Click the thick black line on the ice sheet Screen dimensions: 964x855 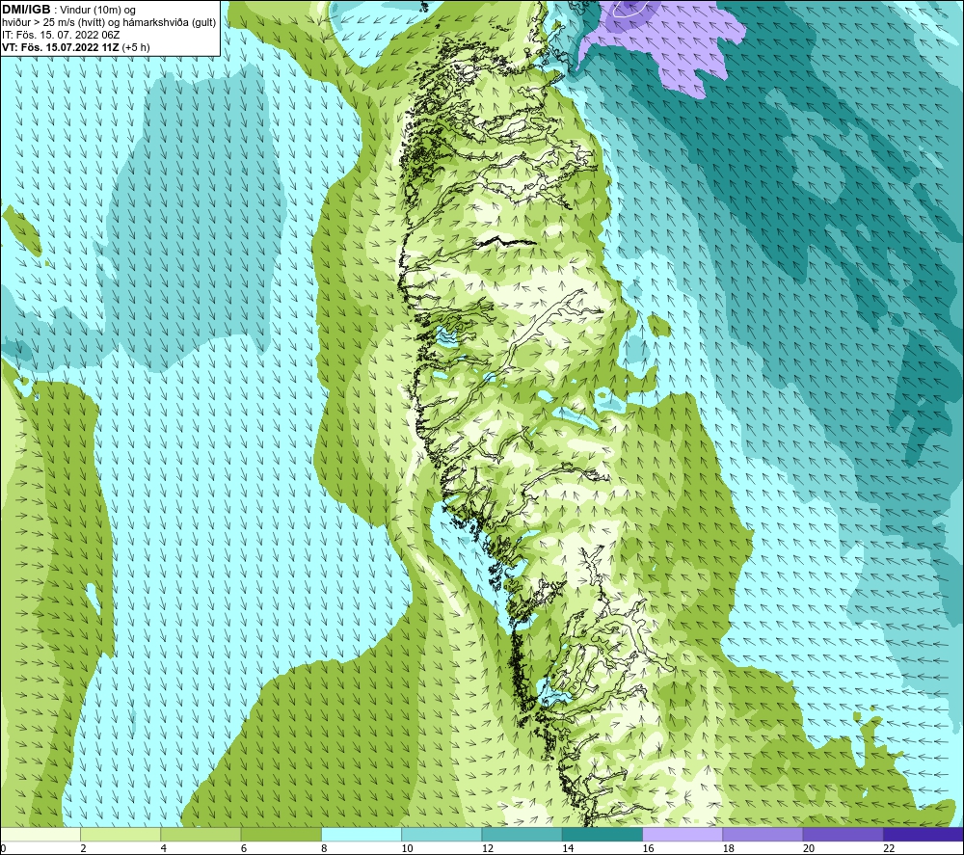[505, 242]
